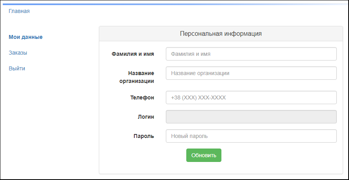Click the Телефон field label

click(142, 97)
